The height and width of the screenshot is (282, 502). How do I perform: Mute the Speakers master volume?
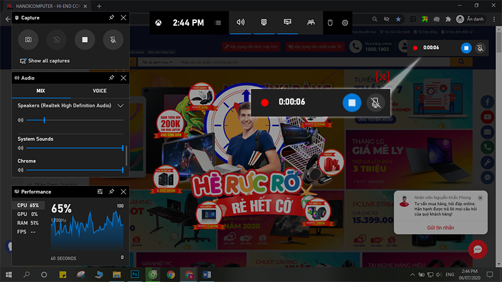pyautogui.click(x=21, y=120)
